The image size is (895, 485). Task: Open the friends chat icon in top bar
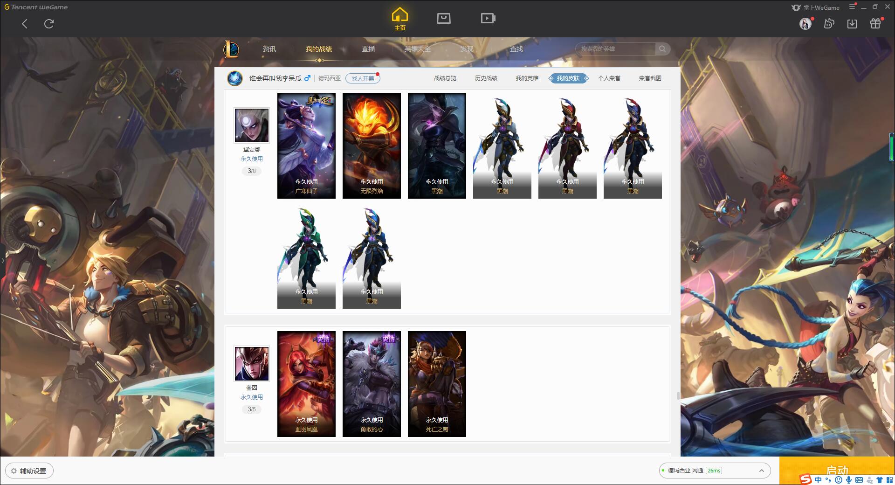(x=829, y=23)
